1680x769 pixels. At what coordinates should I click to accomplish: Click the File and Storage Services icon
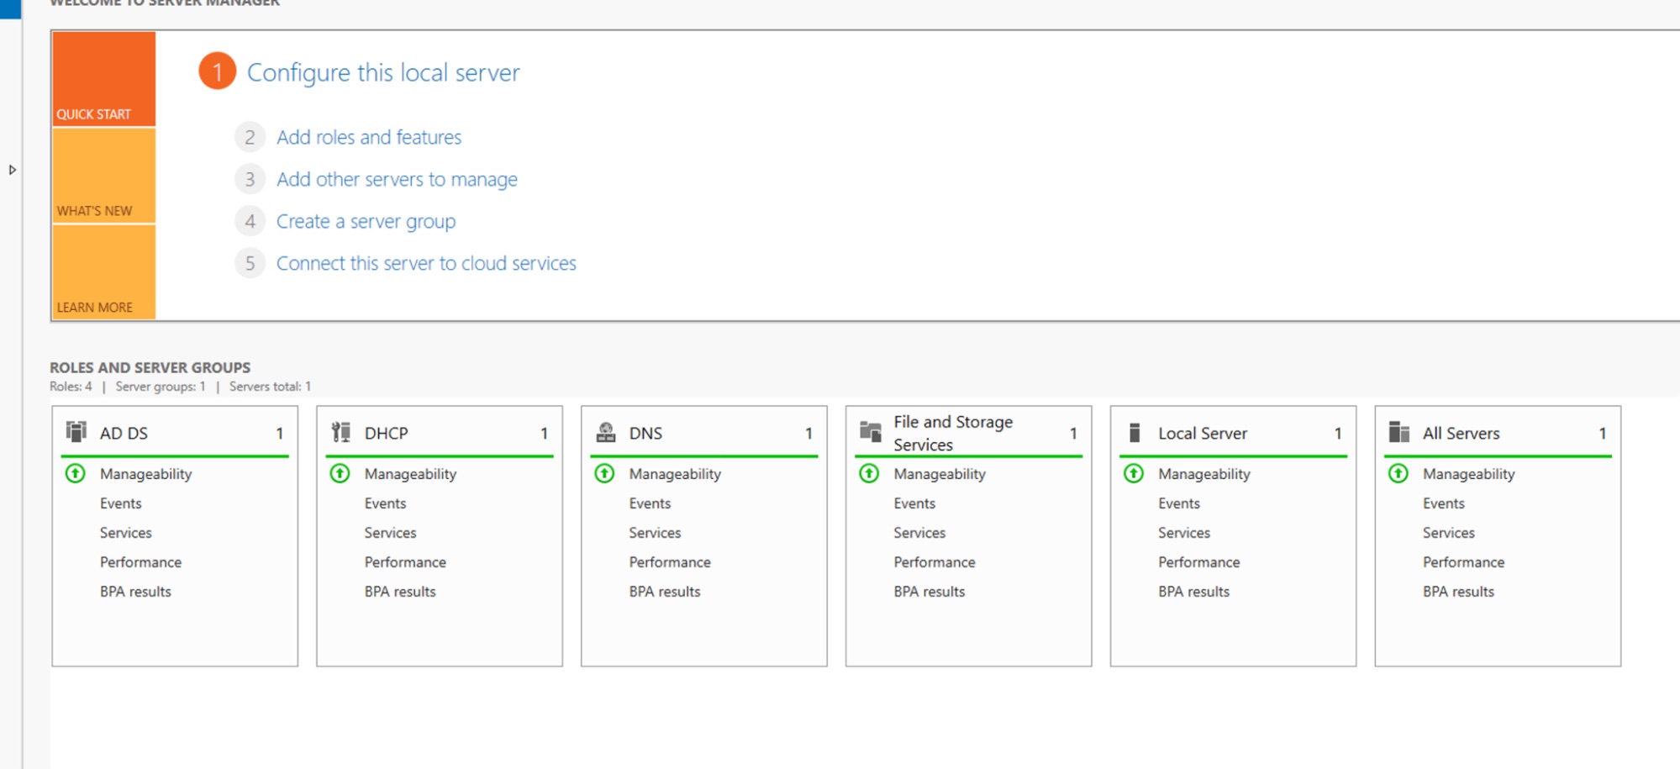(870, 432)
